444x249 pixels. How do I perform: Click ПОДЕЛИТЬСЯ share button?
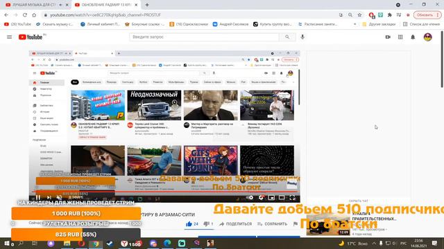click(x=236, y=224)
